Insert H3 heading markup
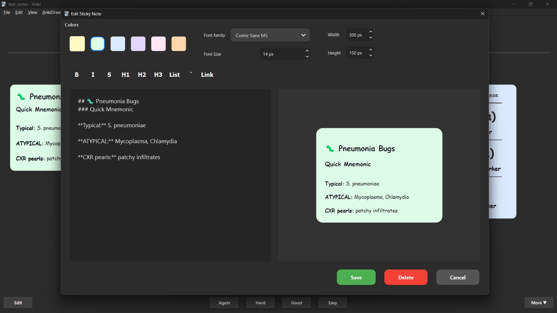This screenshot has height=313, width=557. click(x=158, y=75)
